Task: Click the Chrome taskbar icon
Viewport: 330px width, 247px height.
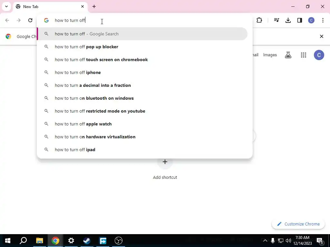Action: [x=55, y=241]
